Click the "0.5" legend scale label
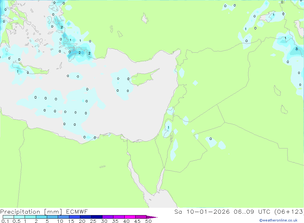 16,221
